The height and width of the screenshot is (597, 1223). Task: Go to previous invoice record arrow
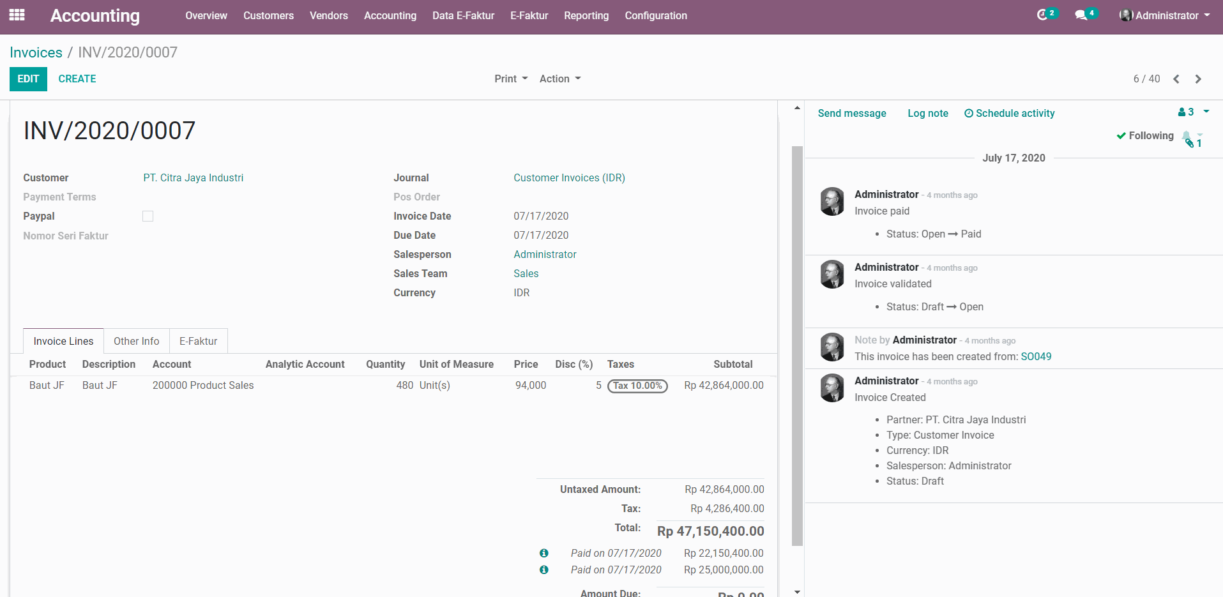point(1176,79)
